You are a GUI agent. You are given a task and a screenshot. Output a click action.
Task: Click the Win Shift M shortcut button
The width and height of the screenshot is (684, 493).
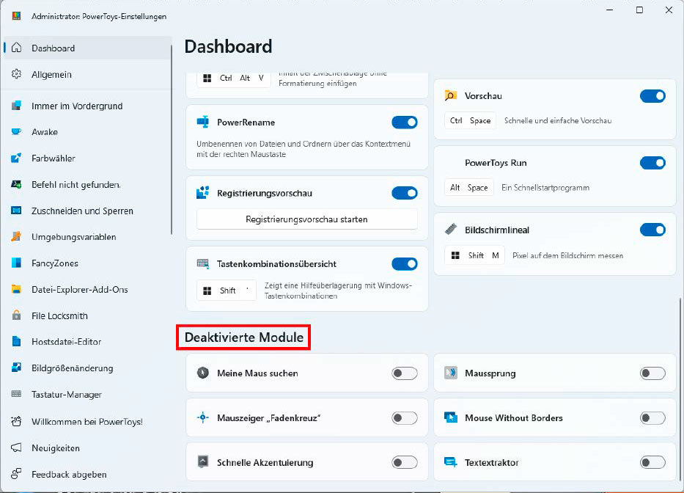coord(474,255)
